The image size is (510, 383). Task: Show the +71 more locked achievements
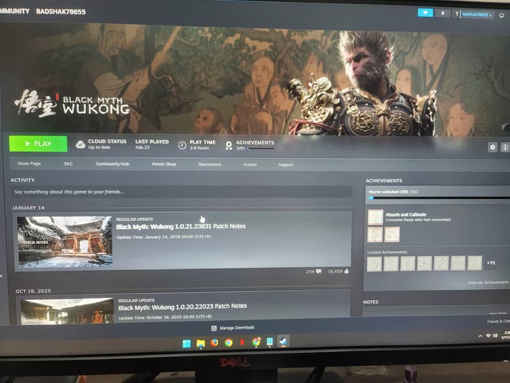[x=491, y=262]
